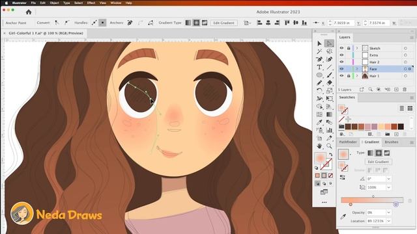Click the right gradient color stop
This screenshot has width=417, height=234.
click(395, 204)
